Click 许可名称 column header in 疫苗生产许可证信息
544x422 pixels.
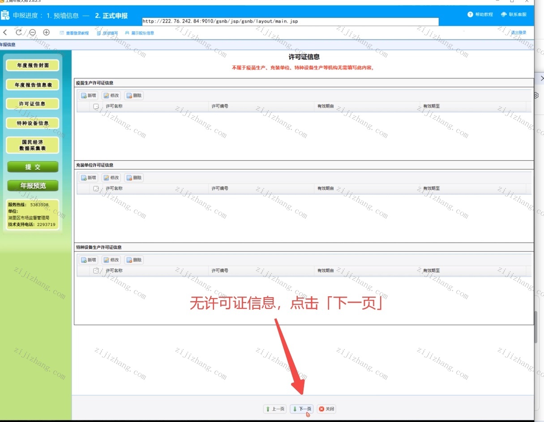click(x=156, y=107)
